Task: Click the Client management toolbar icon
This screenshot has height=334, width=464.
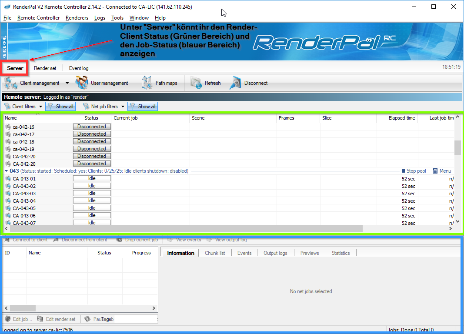Action: point(10,83)
